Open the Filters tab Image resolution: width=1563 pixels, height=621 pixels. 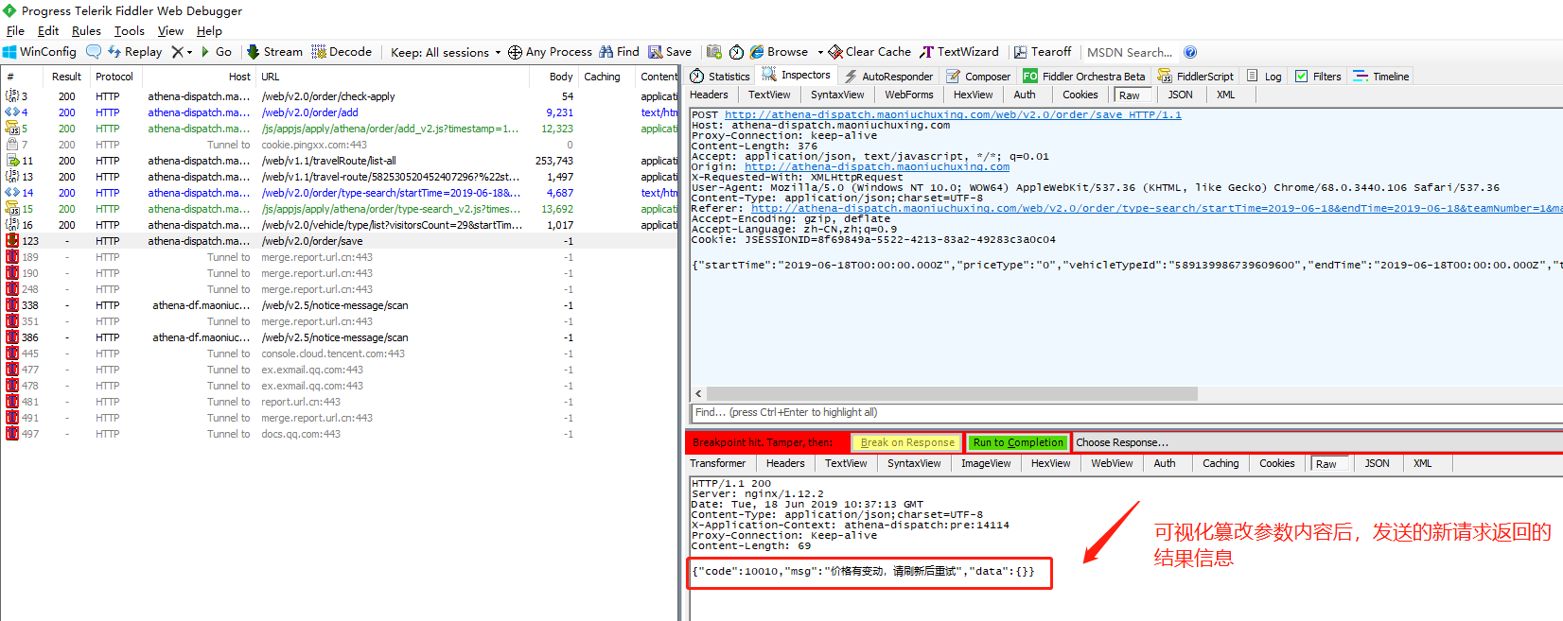tap(1318, 77)
